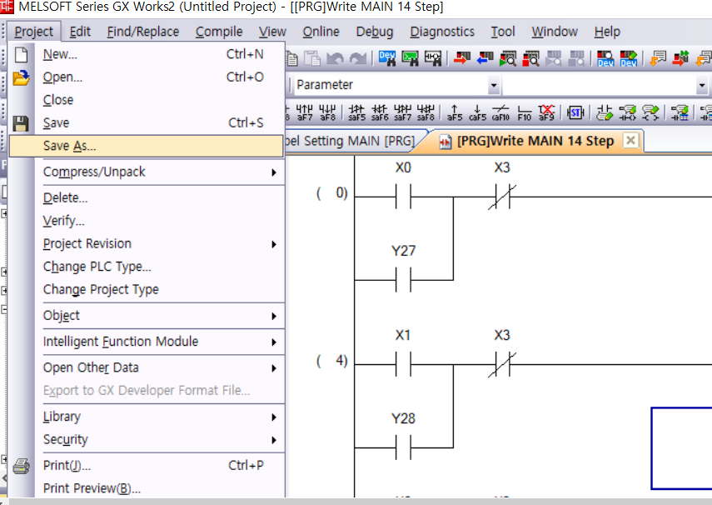
Task: Select Delete... in the Project menu
Action: [x=147, y=197]
